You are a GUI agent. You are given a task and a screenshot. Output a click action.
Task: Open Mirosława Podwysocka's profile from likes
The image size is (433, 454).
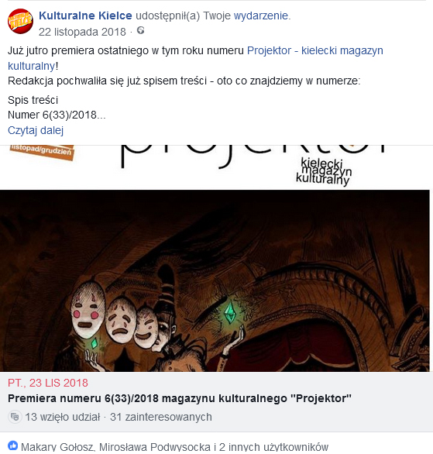coord(155,447)
